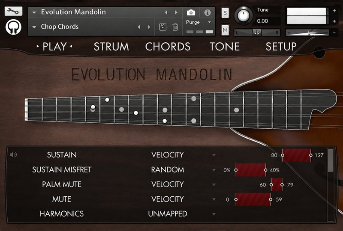Go to next snapshot beside Chop Chords
Screen dimensions: 343x231
pos(149,27)
